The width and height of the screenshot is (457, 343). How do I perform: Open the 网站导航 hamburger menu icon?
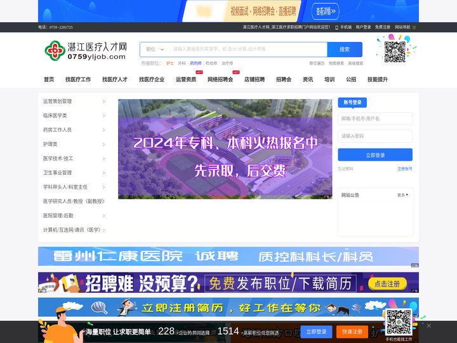(x=414, y=27)
